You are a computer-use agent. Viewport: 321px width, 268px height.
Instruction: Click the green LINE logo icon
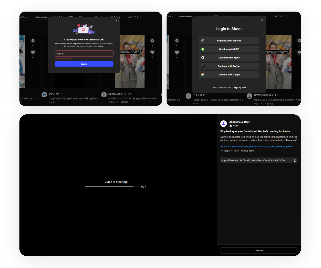click(203, 49)
